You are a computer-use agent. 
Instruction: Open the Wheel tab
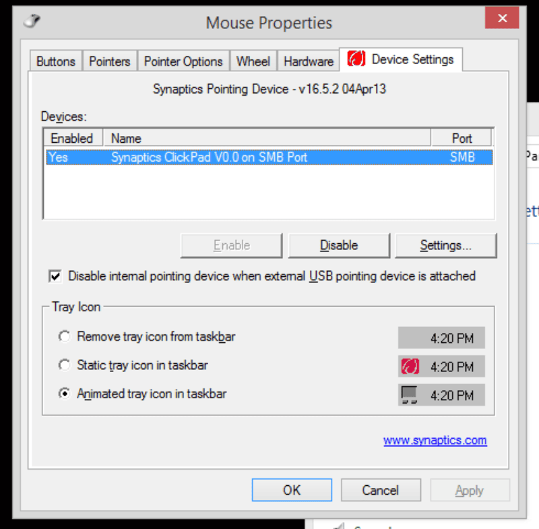253,61
